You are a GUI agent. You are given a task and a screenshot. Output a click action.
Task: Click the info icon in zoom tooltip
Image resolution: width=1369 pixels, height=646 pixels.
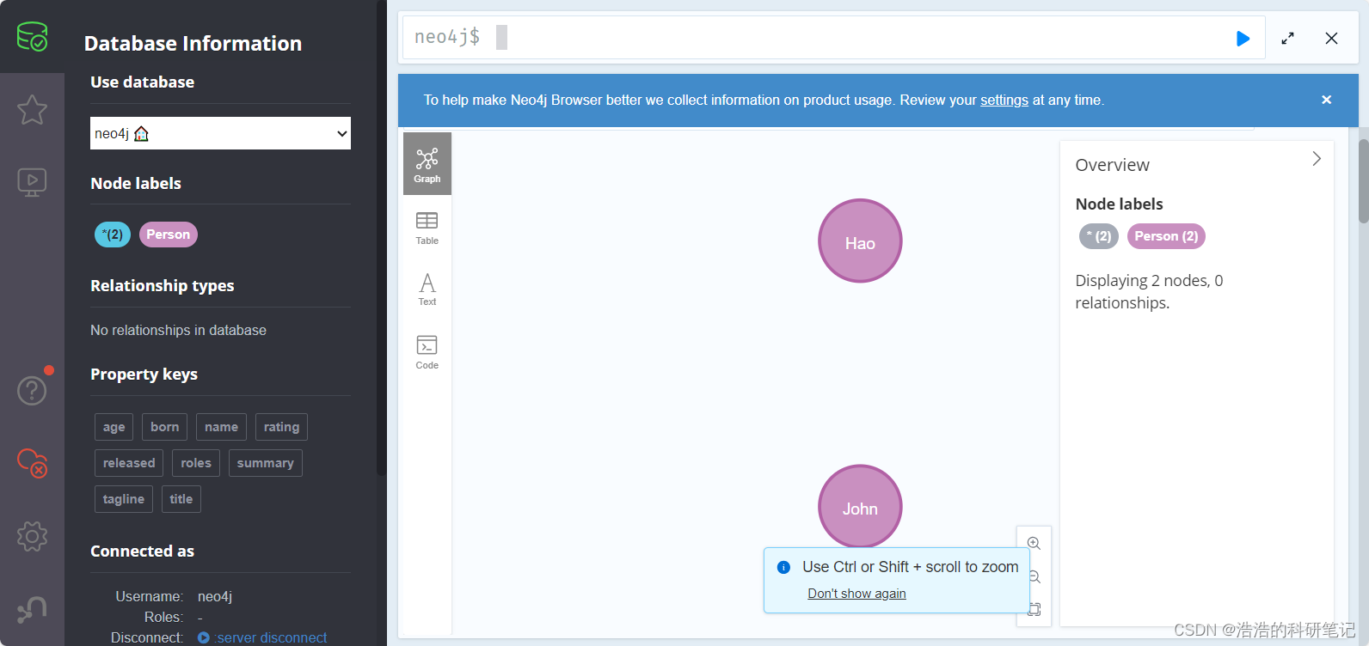click(783, 567)
